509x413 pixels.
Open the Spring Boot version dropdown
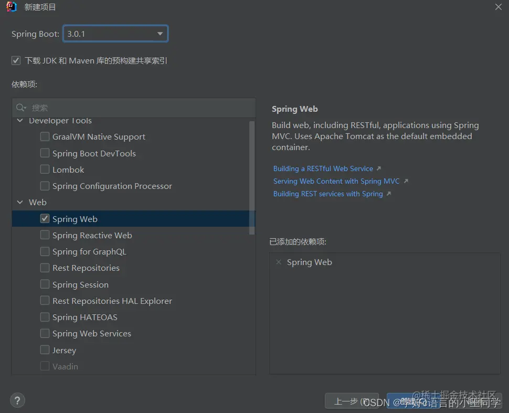[x=115, y=34]
